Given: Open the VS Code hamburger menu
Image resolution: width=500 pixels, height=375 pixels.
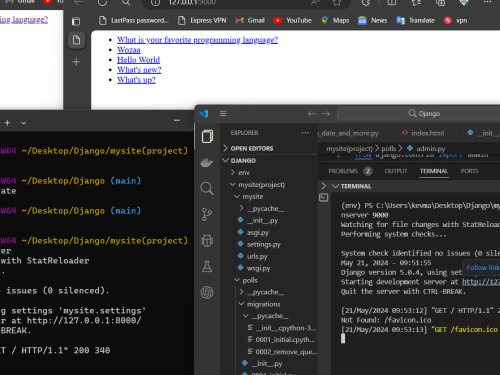Looking at the screenshot, I should tap(223, 113).
